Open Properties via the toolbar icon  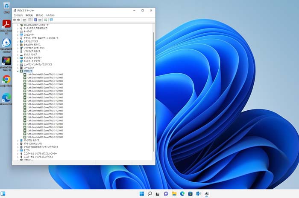coord(30,20)
